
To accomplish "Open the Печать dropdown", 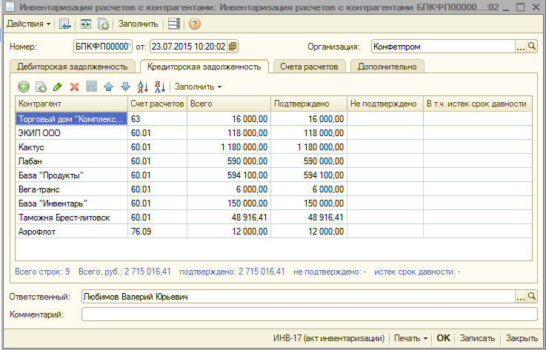I will [410, 338].
